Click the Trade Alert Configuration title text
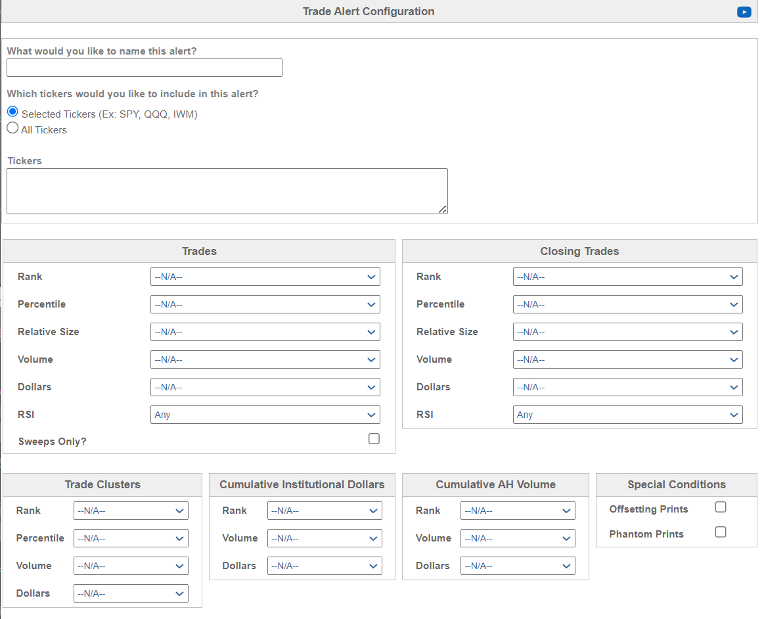The width and height of the screenshot is (764, 619). point(369,11)
